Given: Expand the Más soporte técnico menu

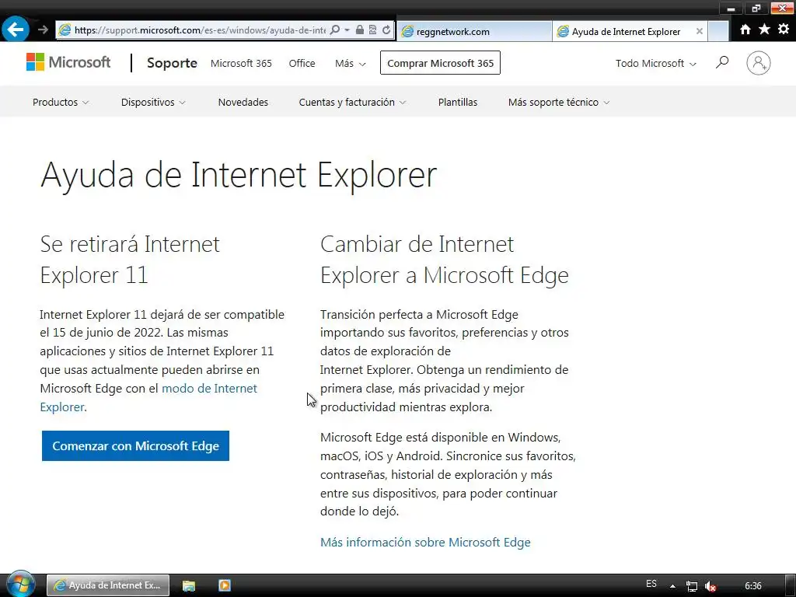Looking at the screenshot, I should tap(558, 102).
